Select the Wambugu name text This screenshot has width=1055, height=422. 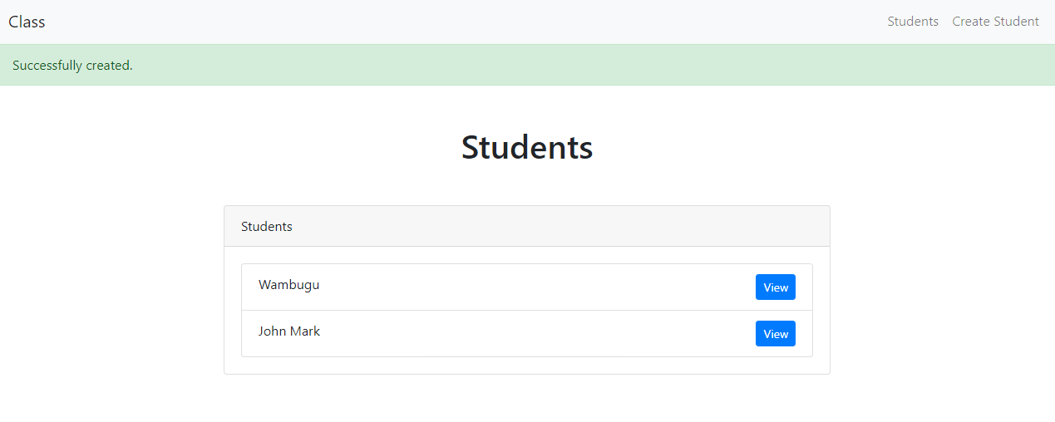click(x=288, y=285)
